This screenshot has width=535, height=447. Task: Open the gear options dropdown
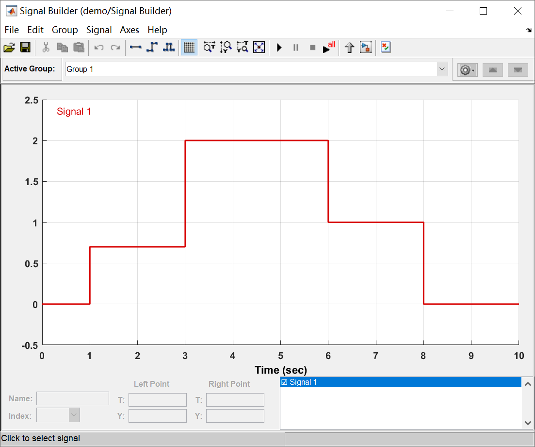tap(467, 70)
